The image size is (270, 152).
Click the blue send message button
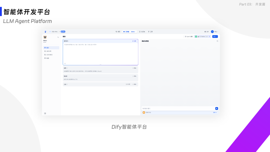click(x=216, y=108)
